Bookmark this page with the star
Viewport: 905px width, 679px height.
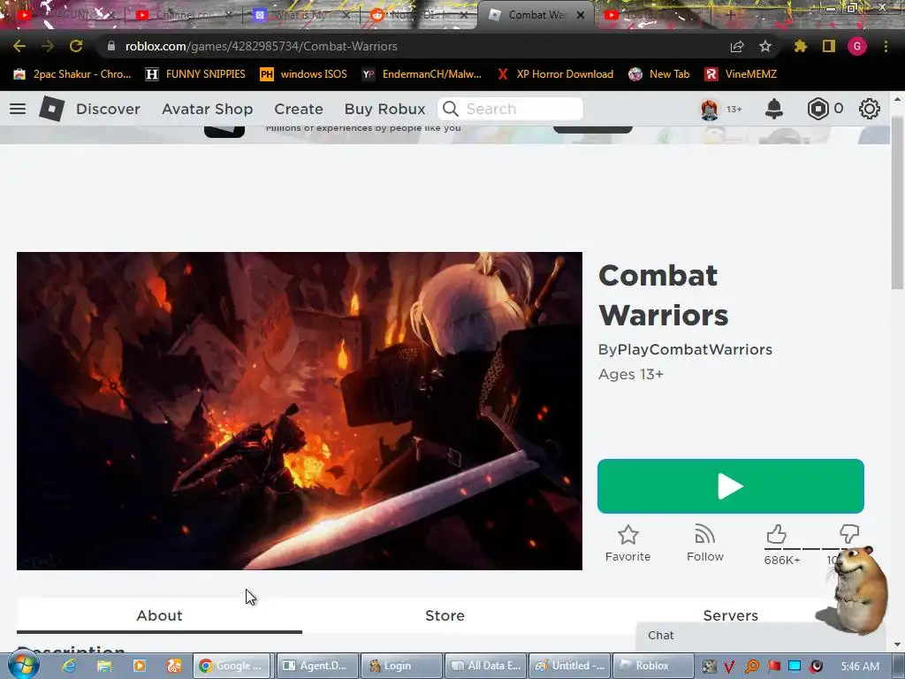(x=765, y=46)
